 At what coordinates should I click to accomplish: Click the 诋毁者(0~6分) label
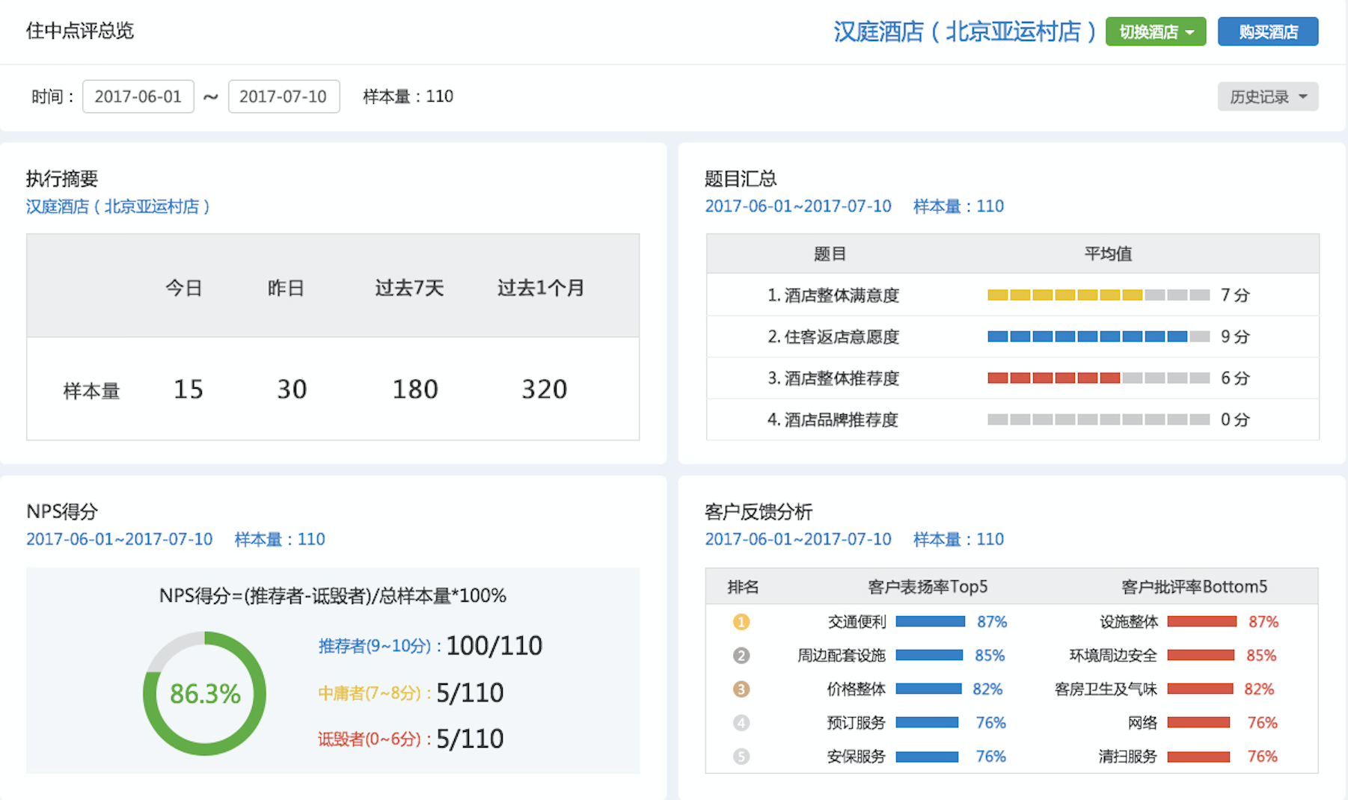point(374,739)
